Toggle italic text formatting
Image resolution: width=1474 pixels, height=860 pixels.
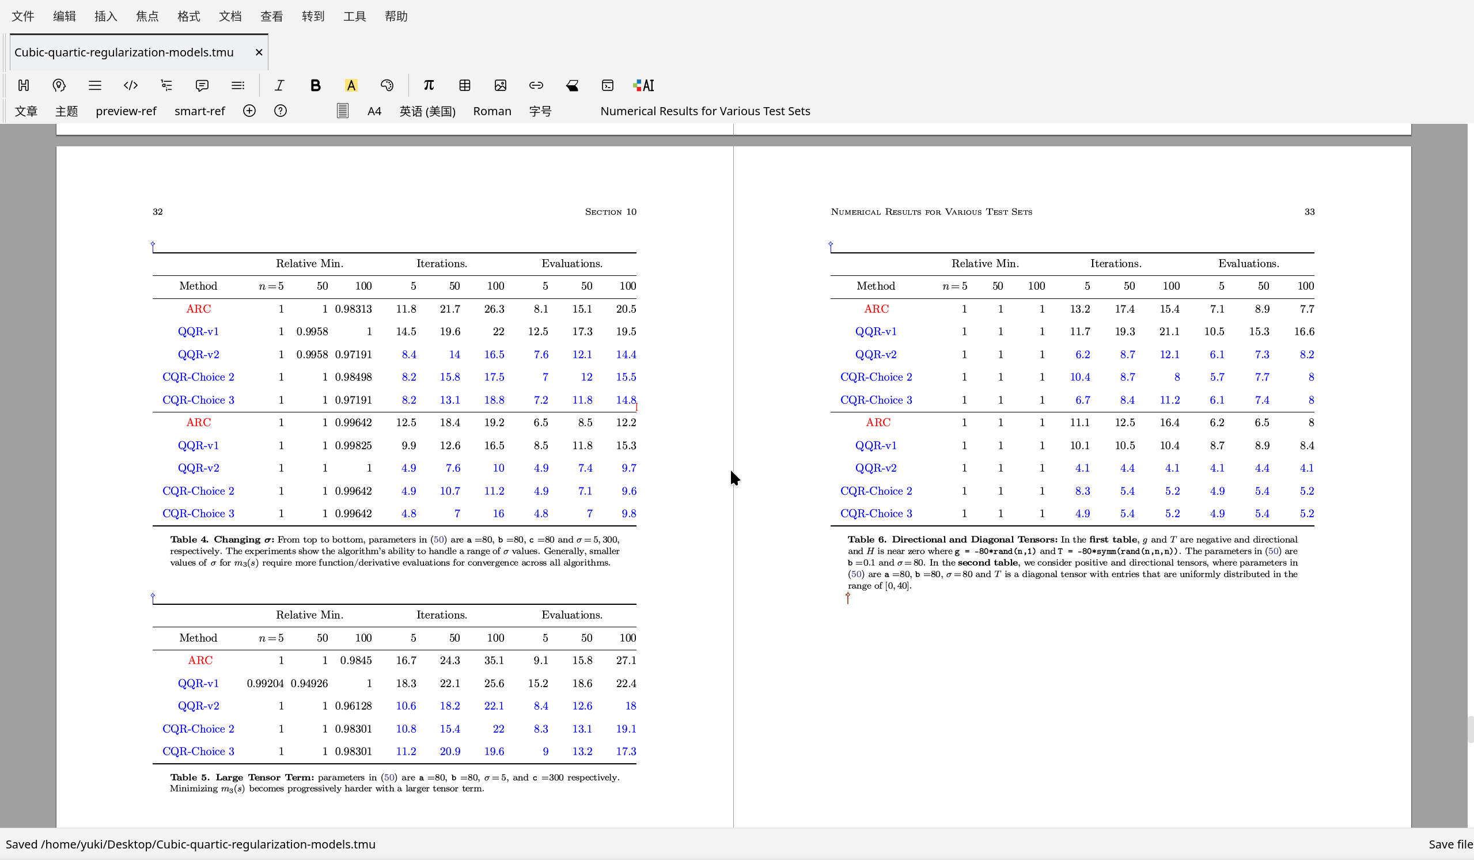coord(279,85)
